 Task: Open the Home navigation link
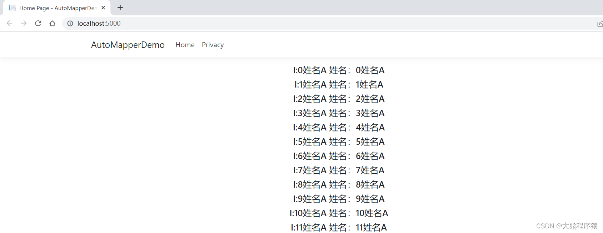click(185, 45)
